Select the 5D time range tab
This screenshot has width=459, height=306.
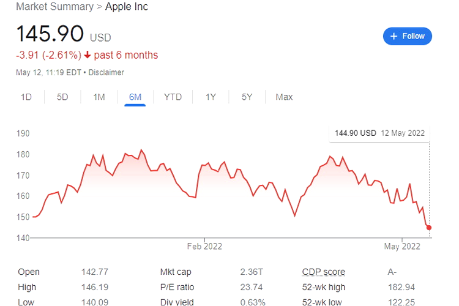tap(62, 97)
